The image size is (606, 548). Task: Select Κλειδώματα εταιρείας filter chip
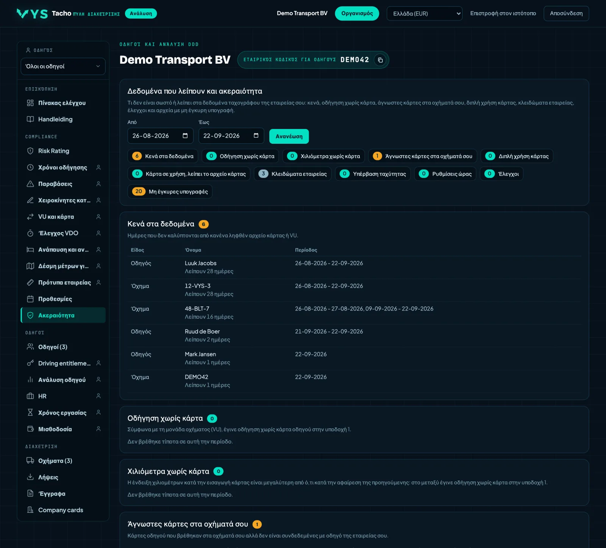[292, 174]
